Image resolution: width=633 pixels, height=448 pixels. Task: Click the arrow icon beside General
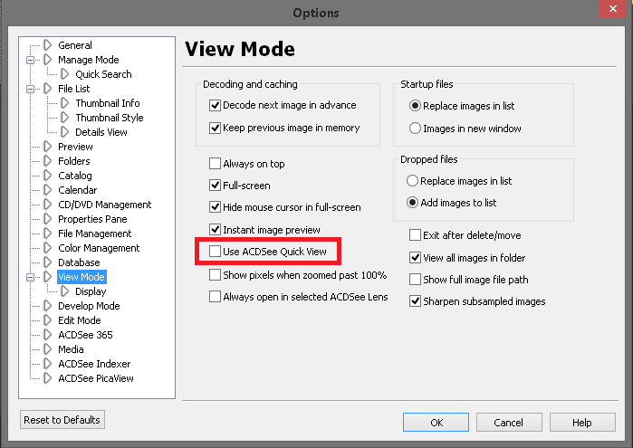[49, 45]
